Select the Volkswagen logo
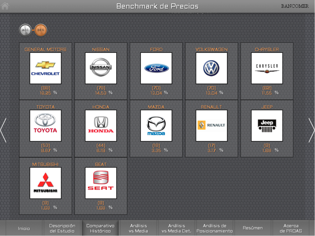 (x=211, y=68)
